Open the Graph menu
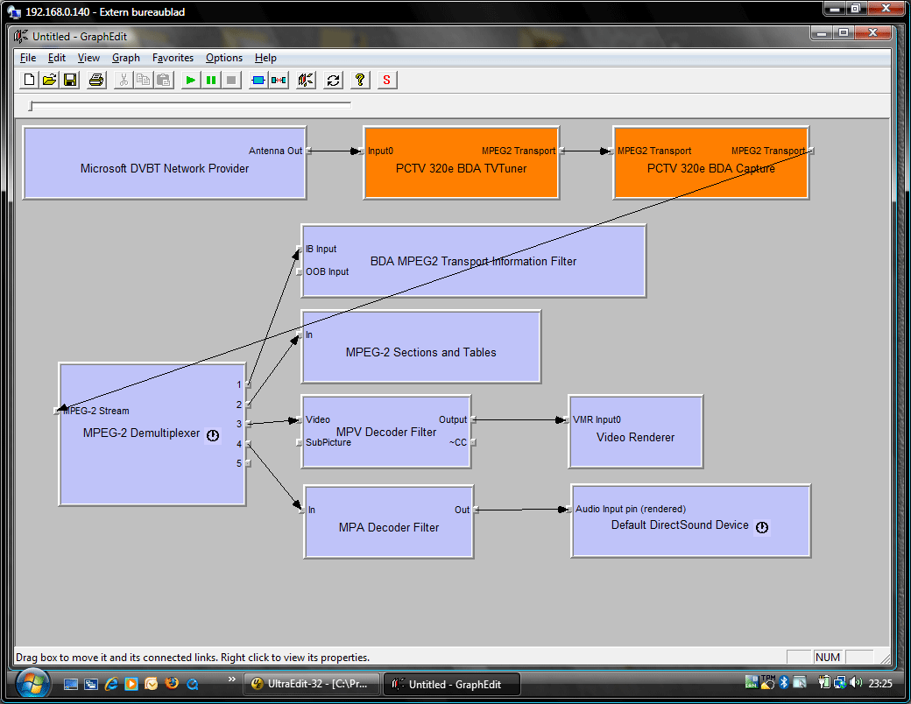Image resolution: width=911 pixels, height=704 pixels. point(126,58)
